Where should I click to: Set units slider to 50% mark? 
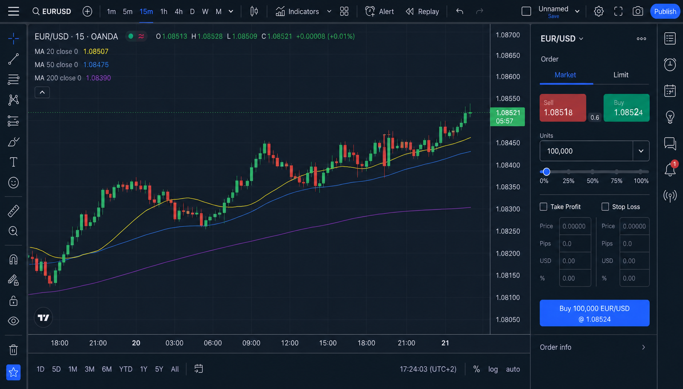click(593, 172)
